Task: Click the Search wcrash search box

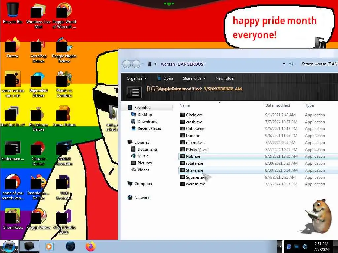Action: click(x=320, y=64)
